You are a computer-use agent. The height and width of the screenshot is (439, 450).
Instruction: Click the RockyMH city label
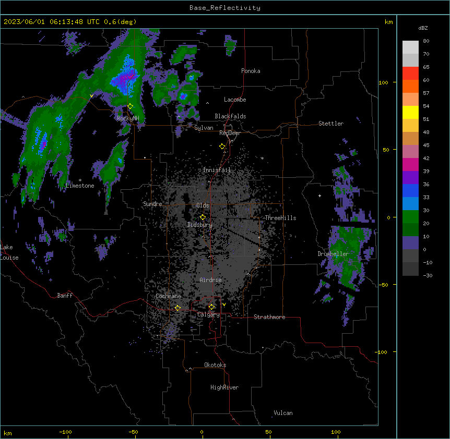(128, 118)
